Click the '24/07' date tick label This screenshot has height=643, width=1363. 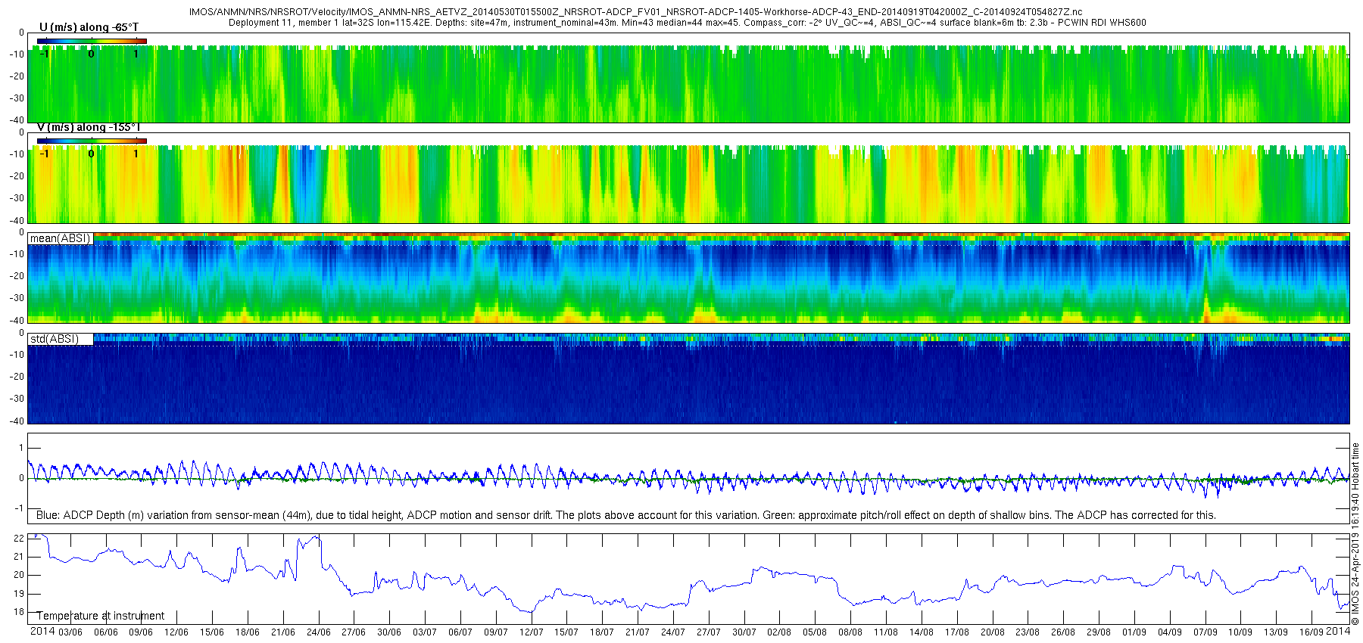pos(673,632)
